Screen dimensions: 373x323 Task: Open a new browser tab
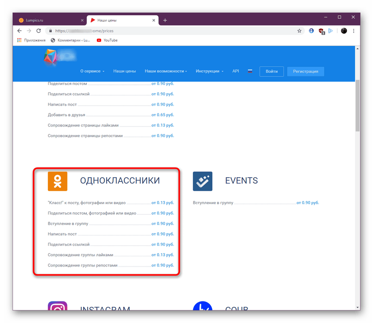(165, 20)
